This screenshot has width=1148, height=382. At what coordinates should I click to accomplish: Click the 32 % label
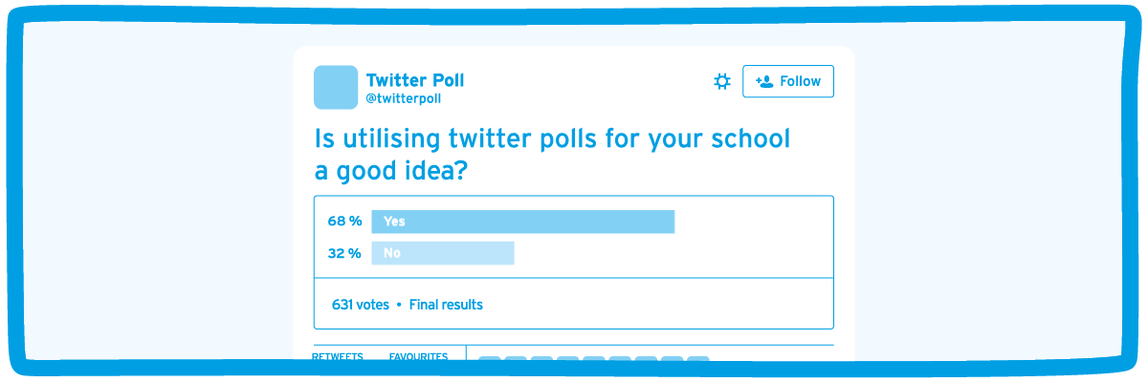(344, 253)
